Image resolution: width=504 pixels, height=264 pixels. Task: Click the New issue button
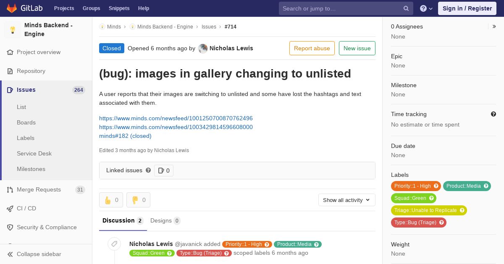[x=357, y=48]
